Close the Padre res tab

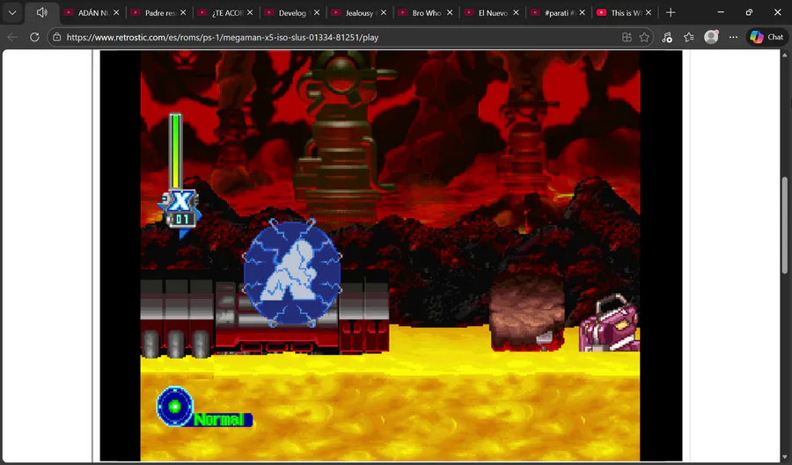[183, 12]
